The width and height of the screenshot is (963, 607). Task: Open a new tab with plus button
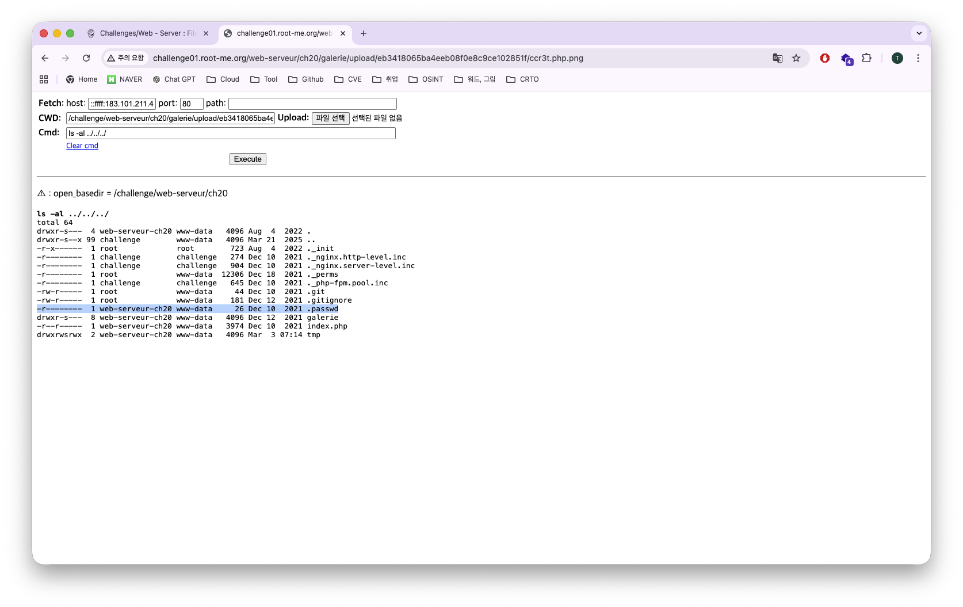pos(364,33)
